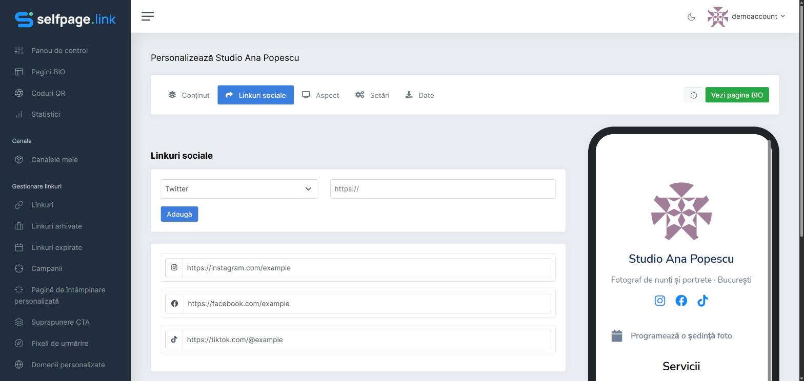Select the Linkuri sociale tab
Screen dimensions: 804x381
pos(255,95)
